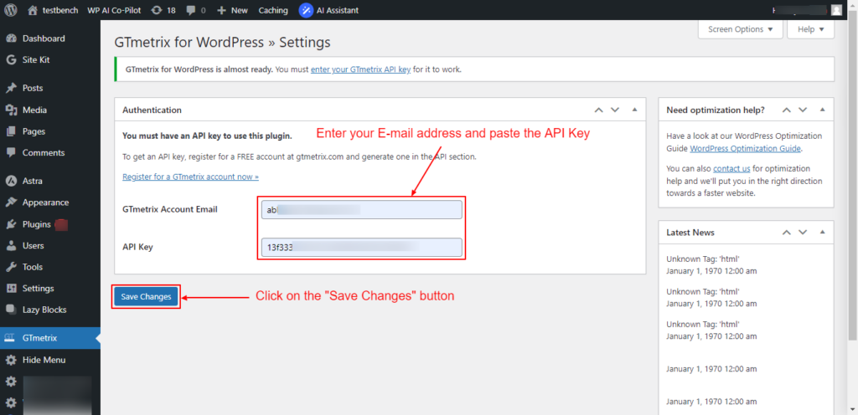Click the plus New icon

[x=221, y=10]
